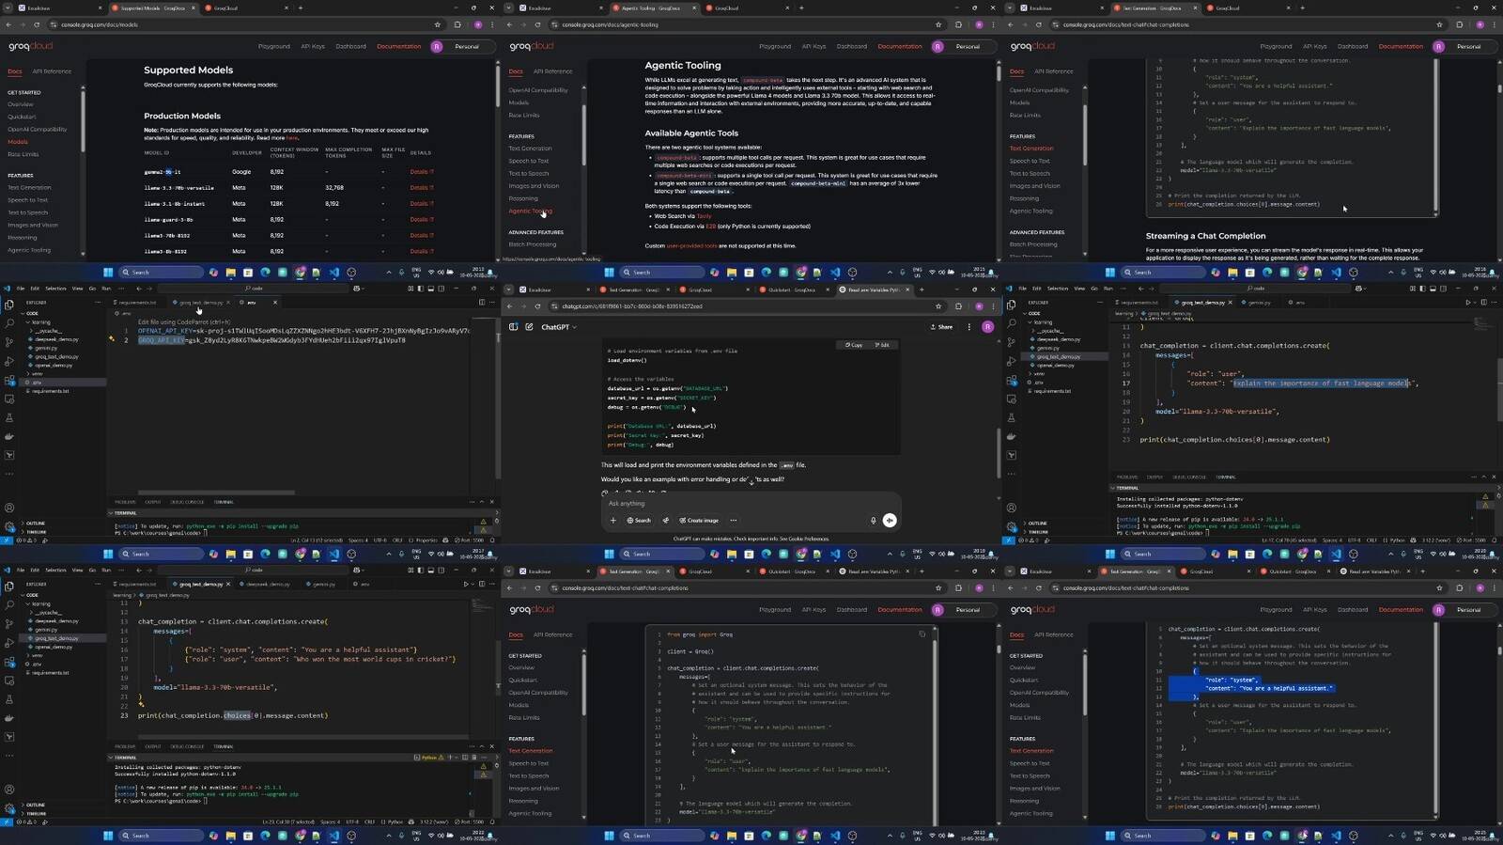The height and width of the screenshot is (845, 1503).
Task: Open Selection menu in .env VS Code window
Action: point(55,289)
